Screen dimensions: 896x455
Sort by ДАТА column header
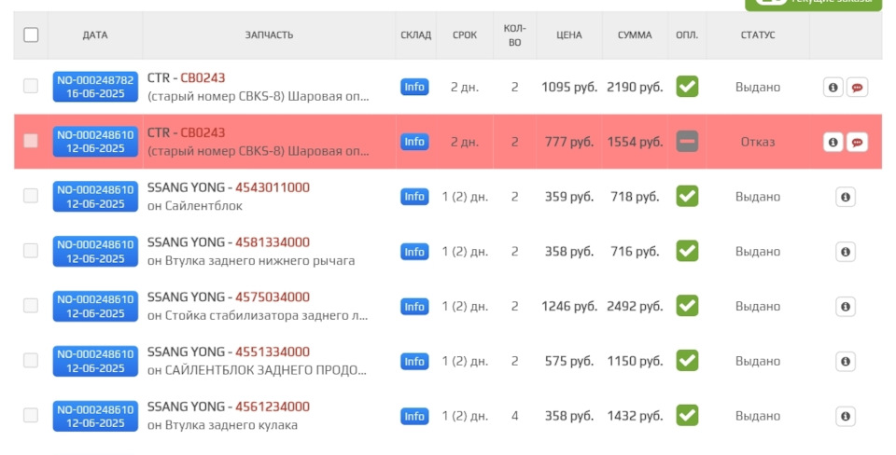95,35
